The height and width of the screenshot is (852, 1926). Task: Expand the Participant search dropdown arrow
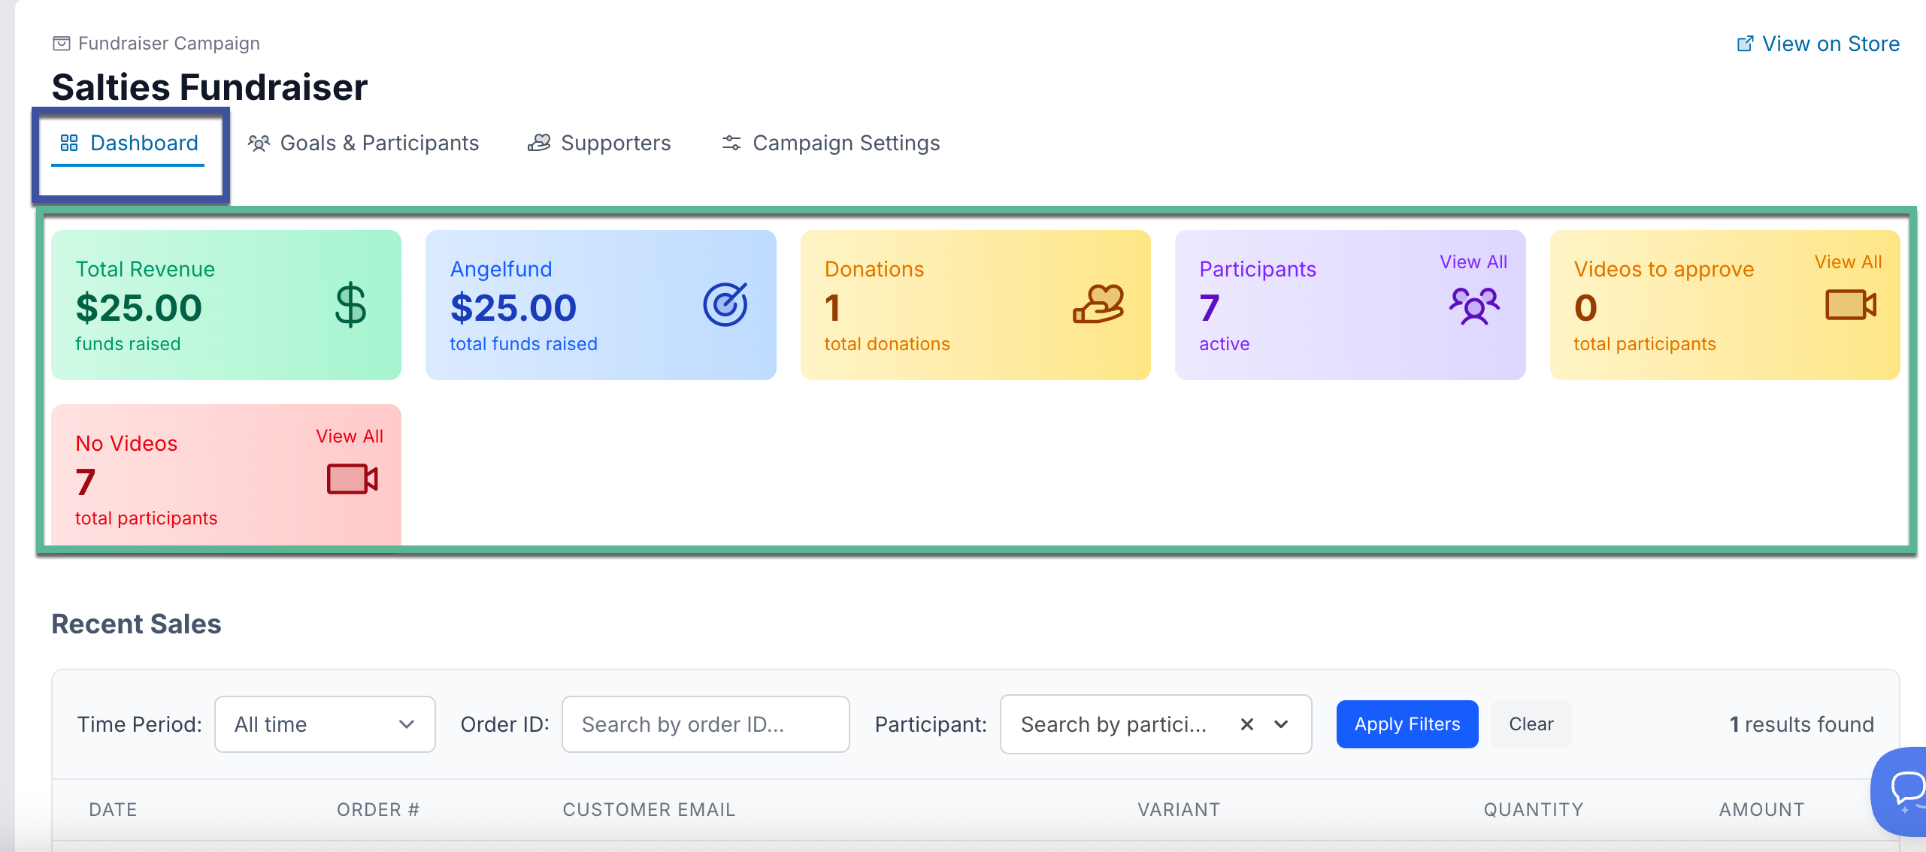1282,724
